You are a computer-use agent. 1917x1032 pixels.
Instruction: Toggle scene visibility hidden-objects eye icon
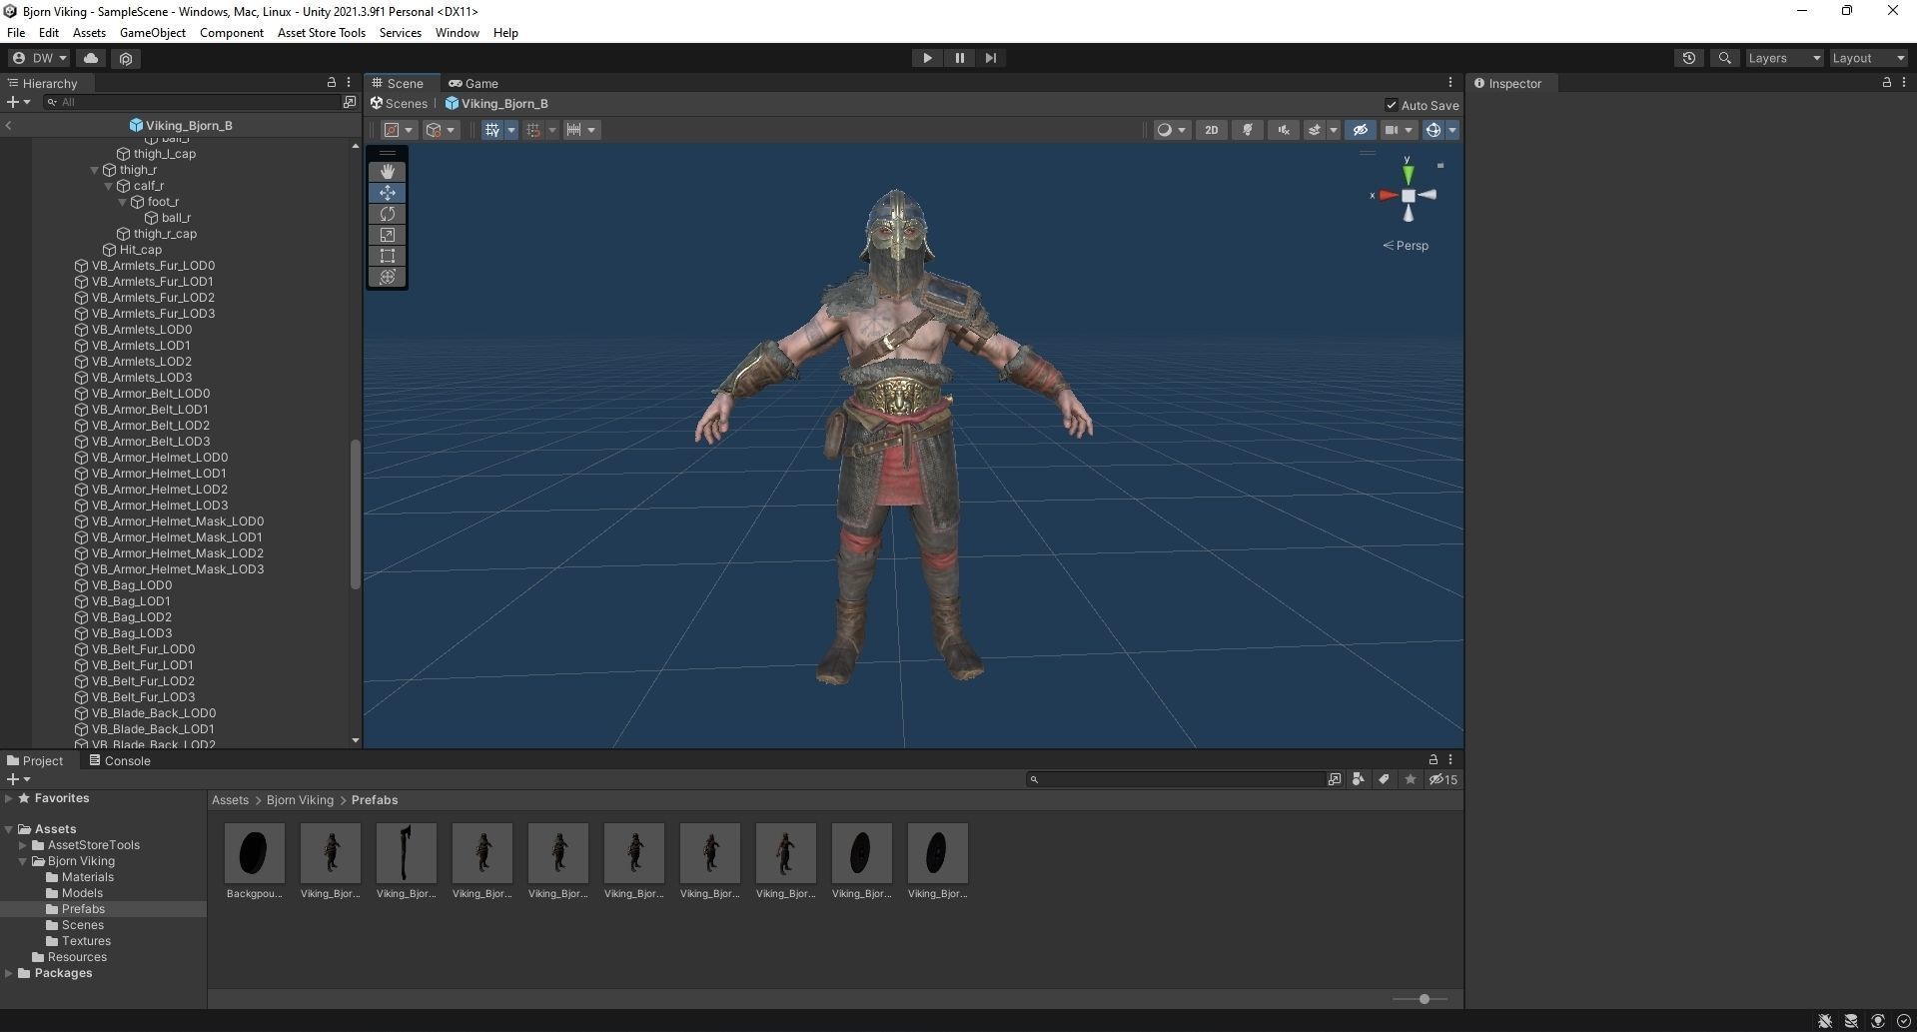[1360, 130]
